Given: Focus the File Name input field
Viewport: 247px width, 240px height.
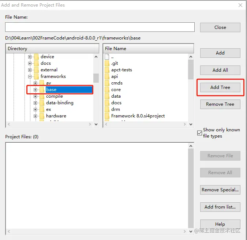Looking at the screenshot, I should click(x=100, y=27).
